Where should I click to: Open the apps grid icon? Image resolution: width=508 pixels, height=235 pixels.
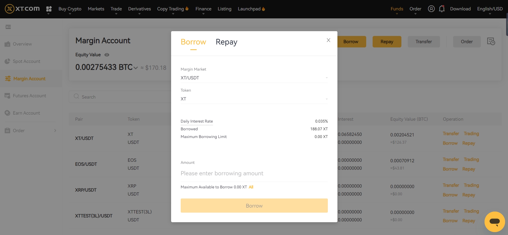(49, 9)
